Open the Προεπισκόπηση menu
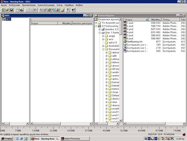This screenshot has height=141, width=187. pyautogui.click(x=29, y=5)
